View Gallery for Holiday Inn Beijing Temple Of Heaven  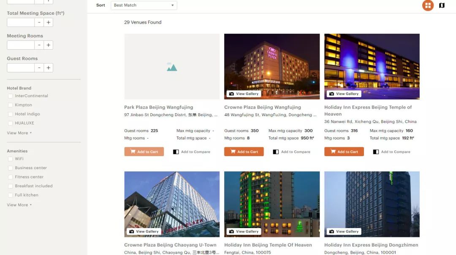pos(244,231)
